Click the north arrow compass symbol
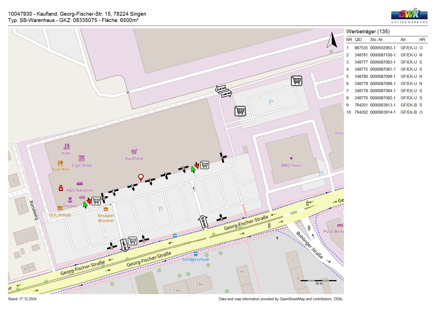 tap(332, 40)
